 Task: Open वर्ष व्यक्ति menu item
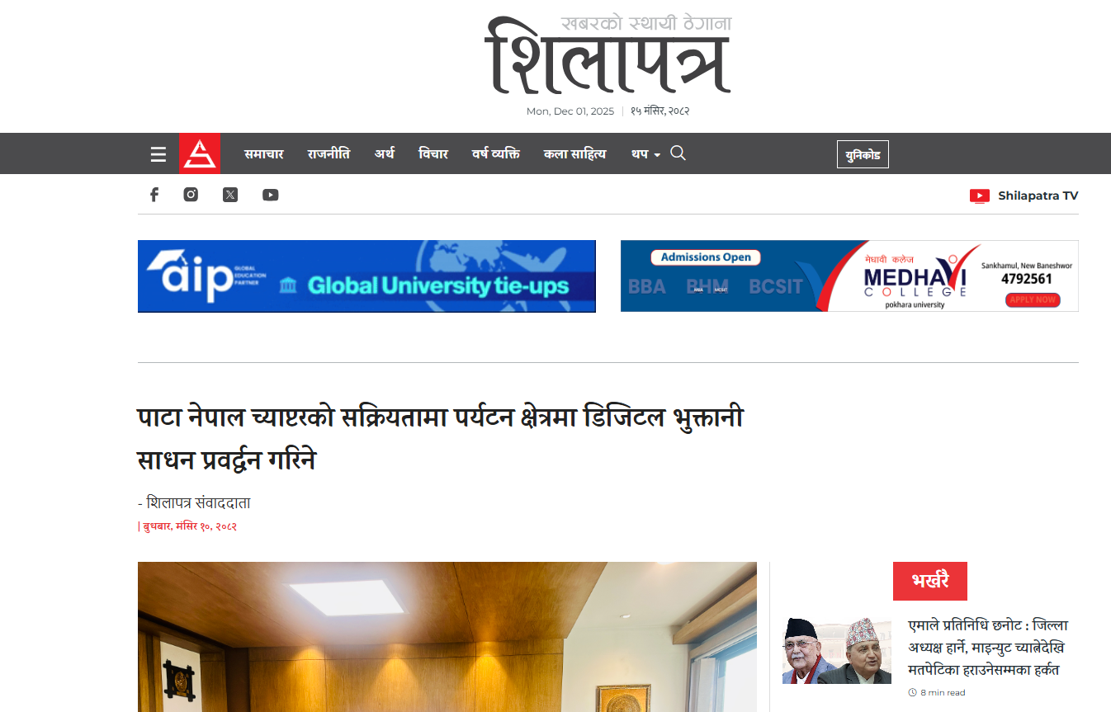496,153
